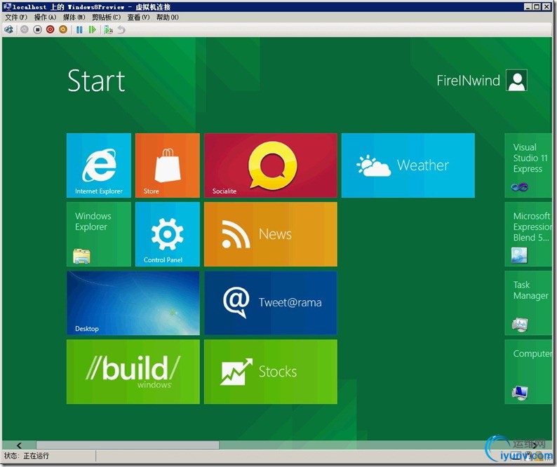Send Ctrl+Alt+Delete using the toolbar icon
The height and width of the screenshot is (467, 557).
click(x=8, y=30)
